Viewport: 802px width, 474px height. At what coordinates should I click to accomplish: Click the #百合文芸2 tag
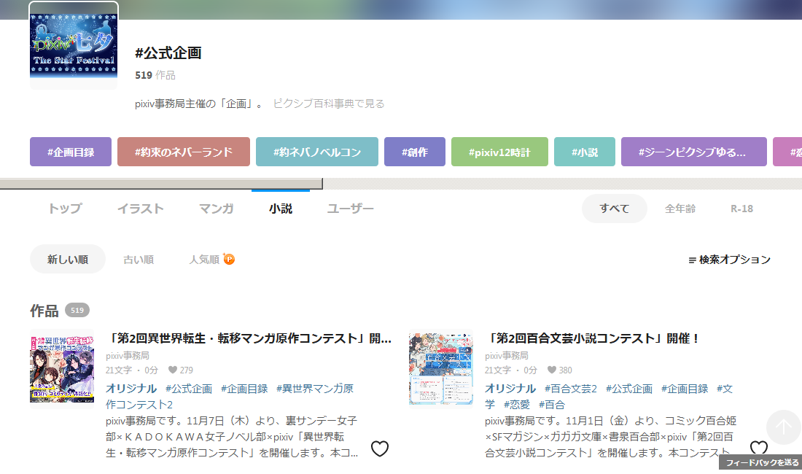pyautogui.click(x=571, y=389)
